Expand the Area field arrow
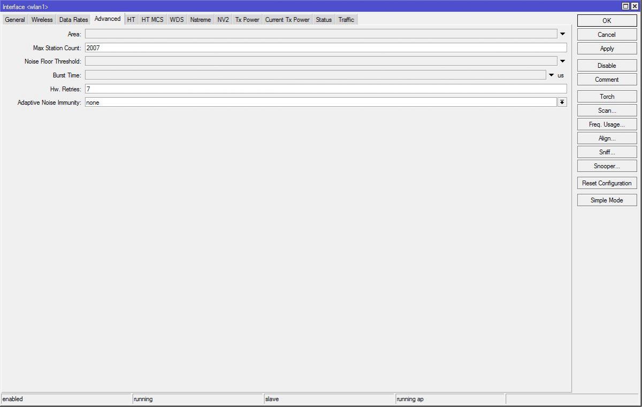 (x=562, y=34)
